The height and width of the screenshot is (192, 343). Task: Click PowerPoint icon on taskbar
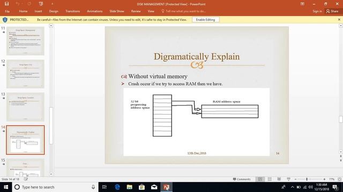click(x=166, y=187)
